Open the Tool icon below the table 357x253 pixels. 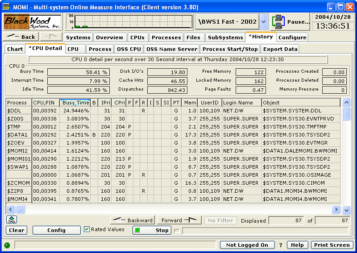(11, 220)
